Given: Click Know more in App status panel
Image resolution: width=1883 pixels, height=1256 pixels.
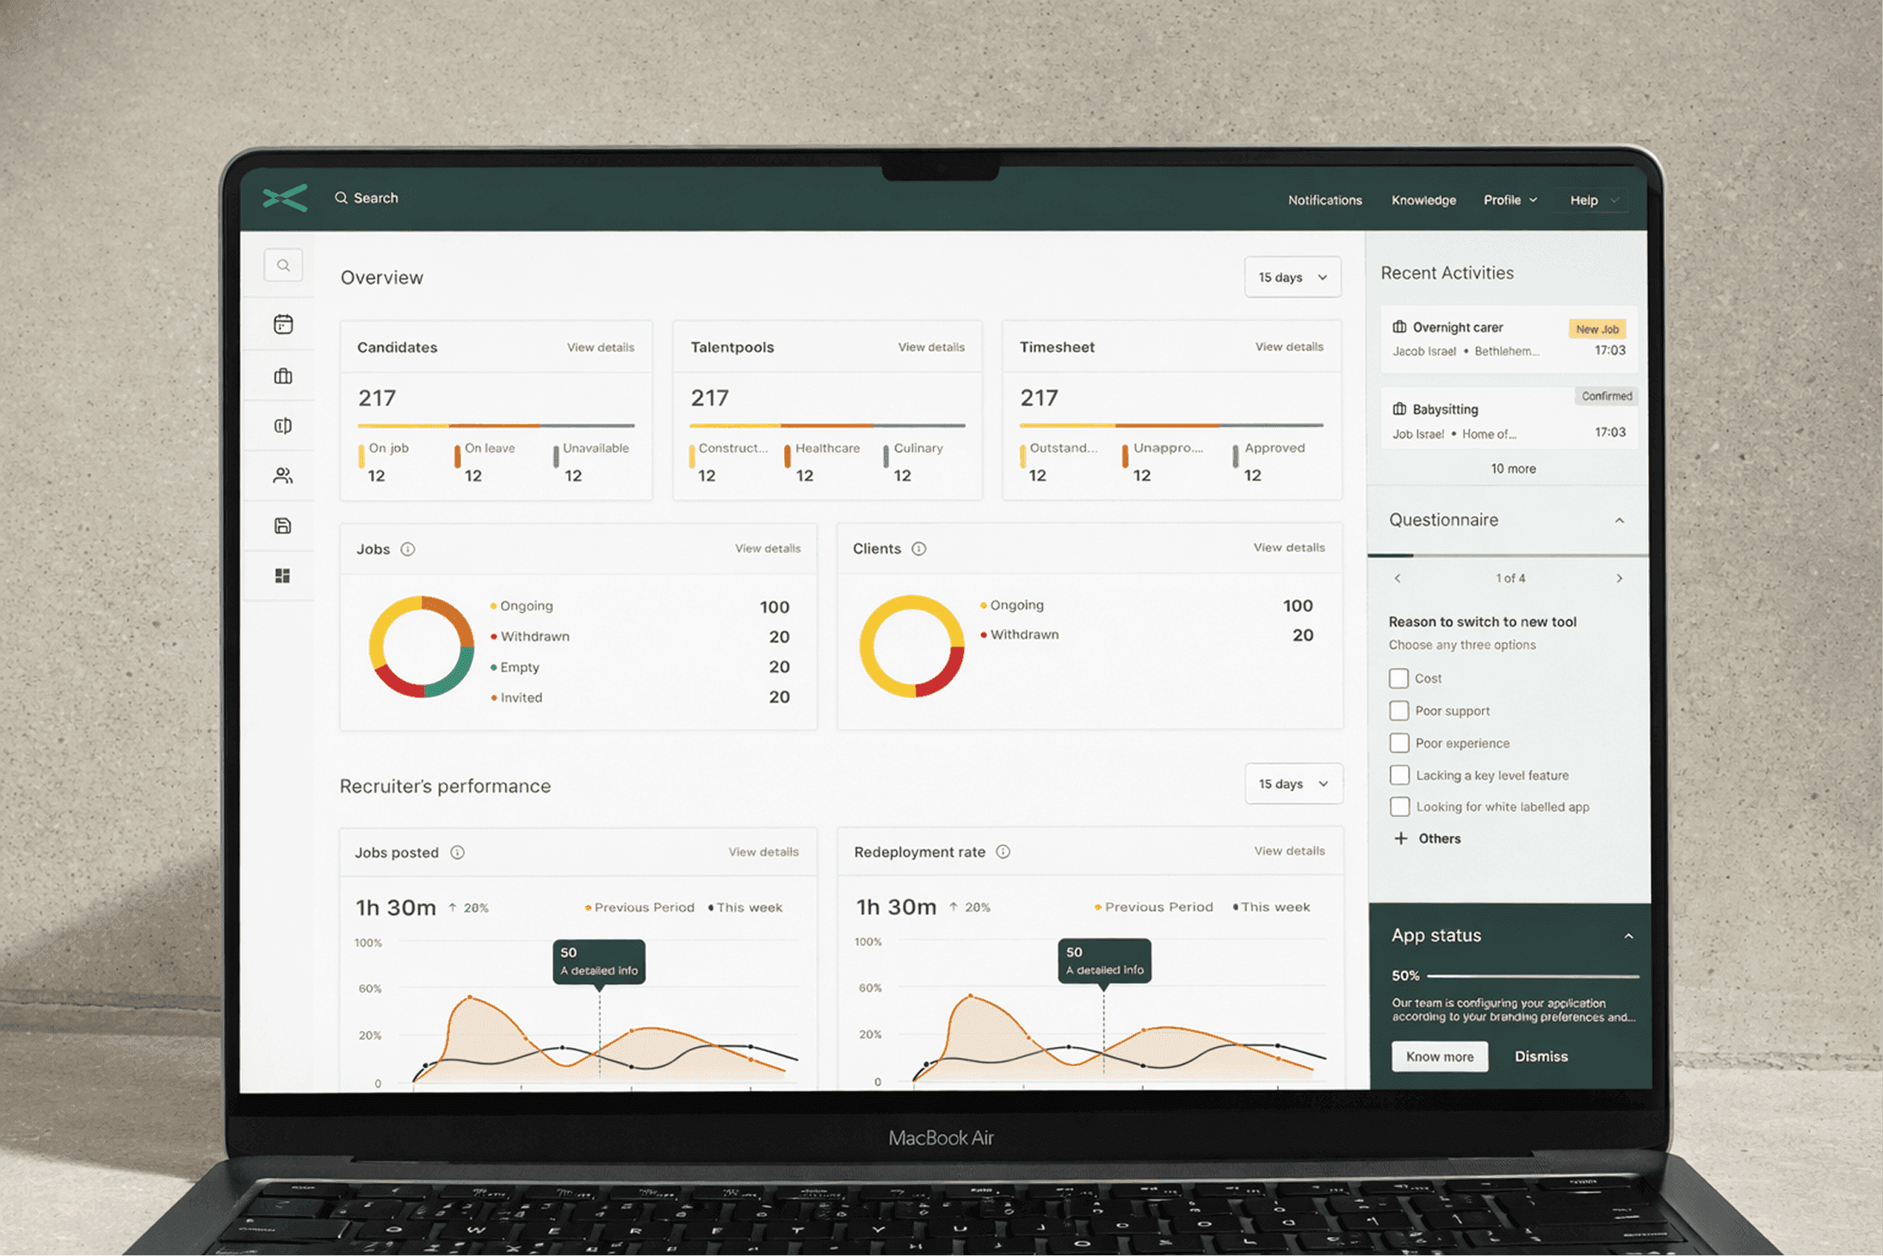Looking at the screenshot, I should click(x=1439, y=1056).
